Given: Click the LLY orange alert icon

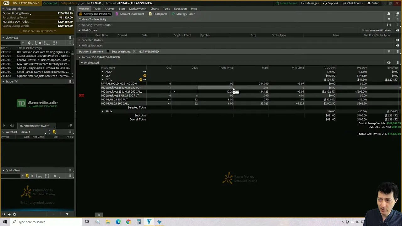Looking at the screenshot, I should click(144, 76).
